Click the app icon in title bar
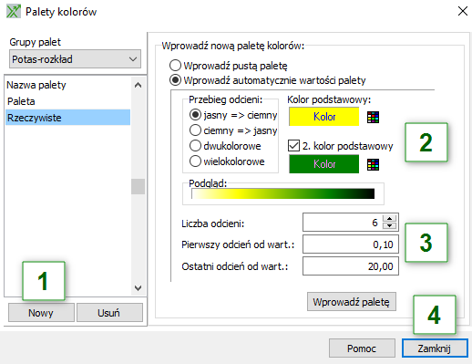This screenshot has height=364, width=472. tap(14, 12)
